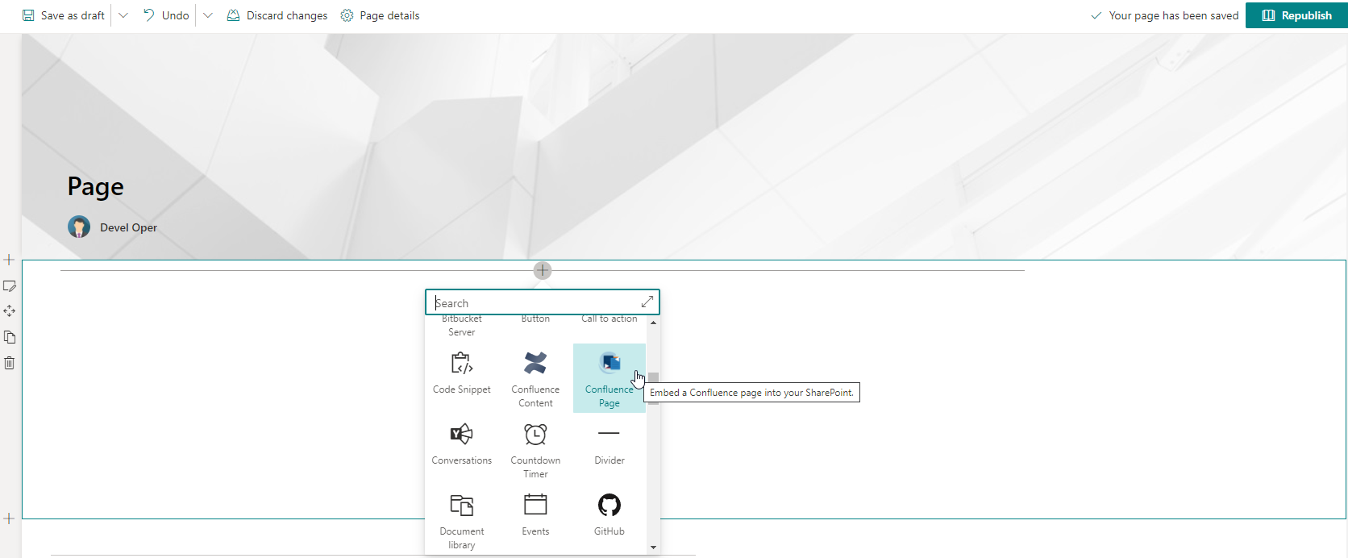
Task: Open the Save as draft dropdown arrow
Action: [123, 15]
